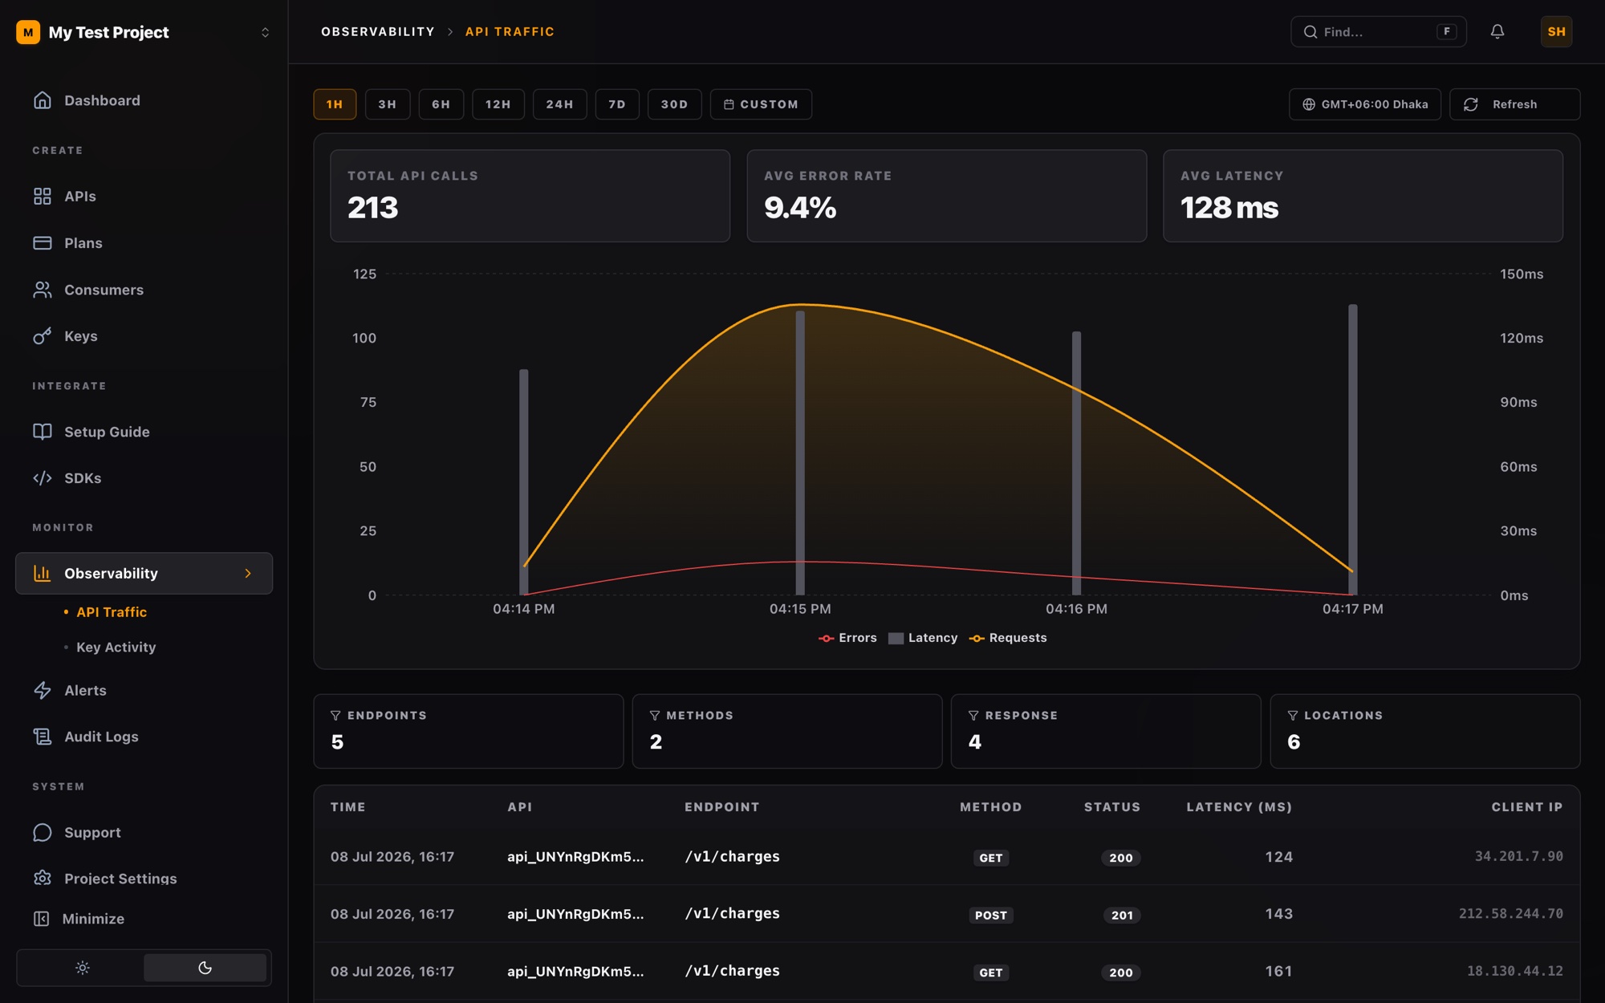Image resolution: width=1605 pixels, height=1003 pixels.
Task: Open the Locations filter card
Action: 1425,731
